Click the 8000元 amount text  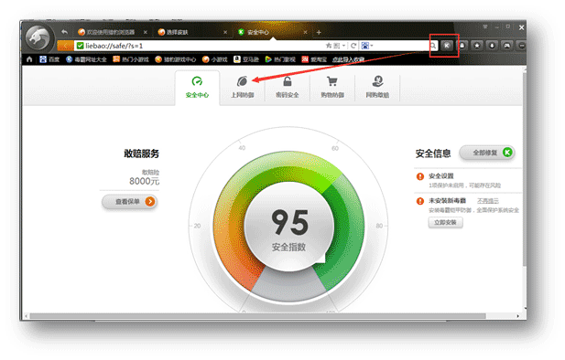(x=144, y=181)
